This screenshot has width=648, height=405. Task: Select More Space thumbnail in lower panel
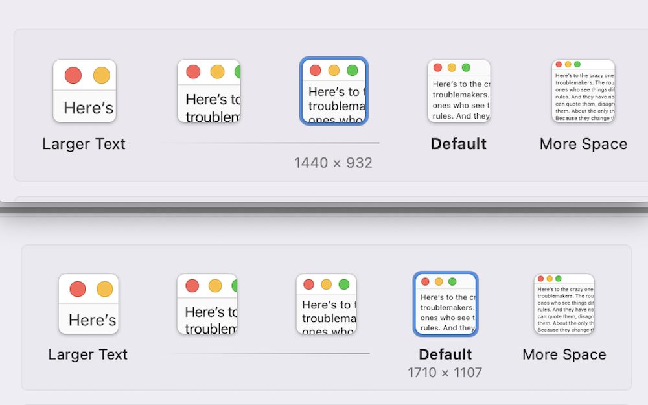pos(564,304)
